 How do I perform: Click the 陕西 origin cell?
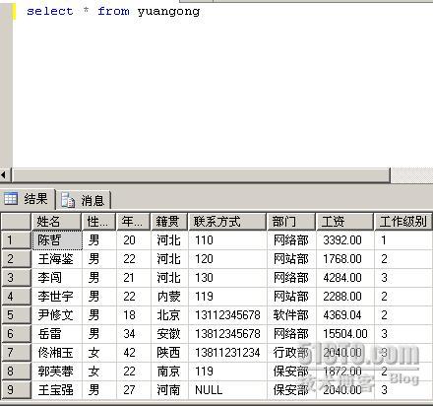169,353
